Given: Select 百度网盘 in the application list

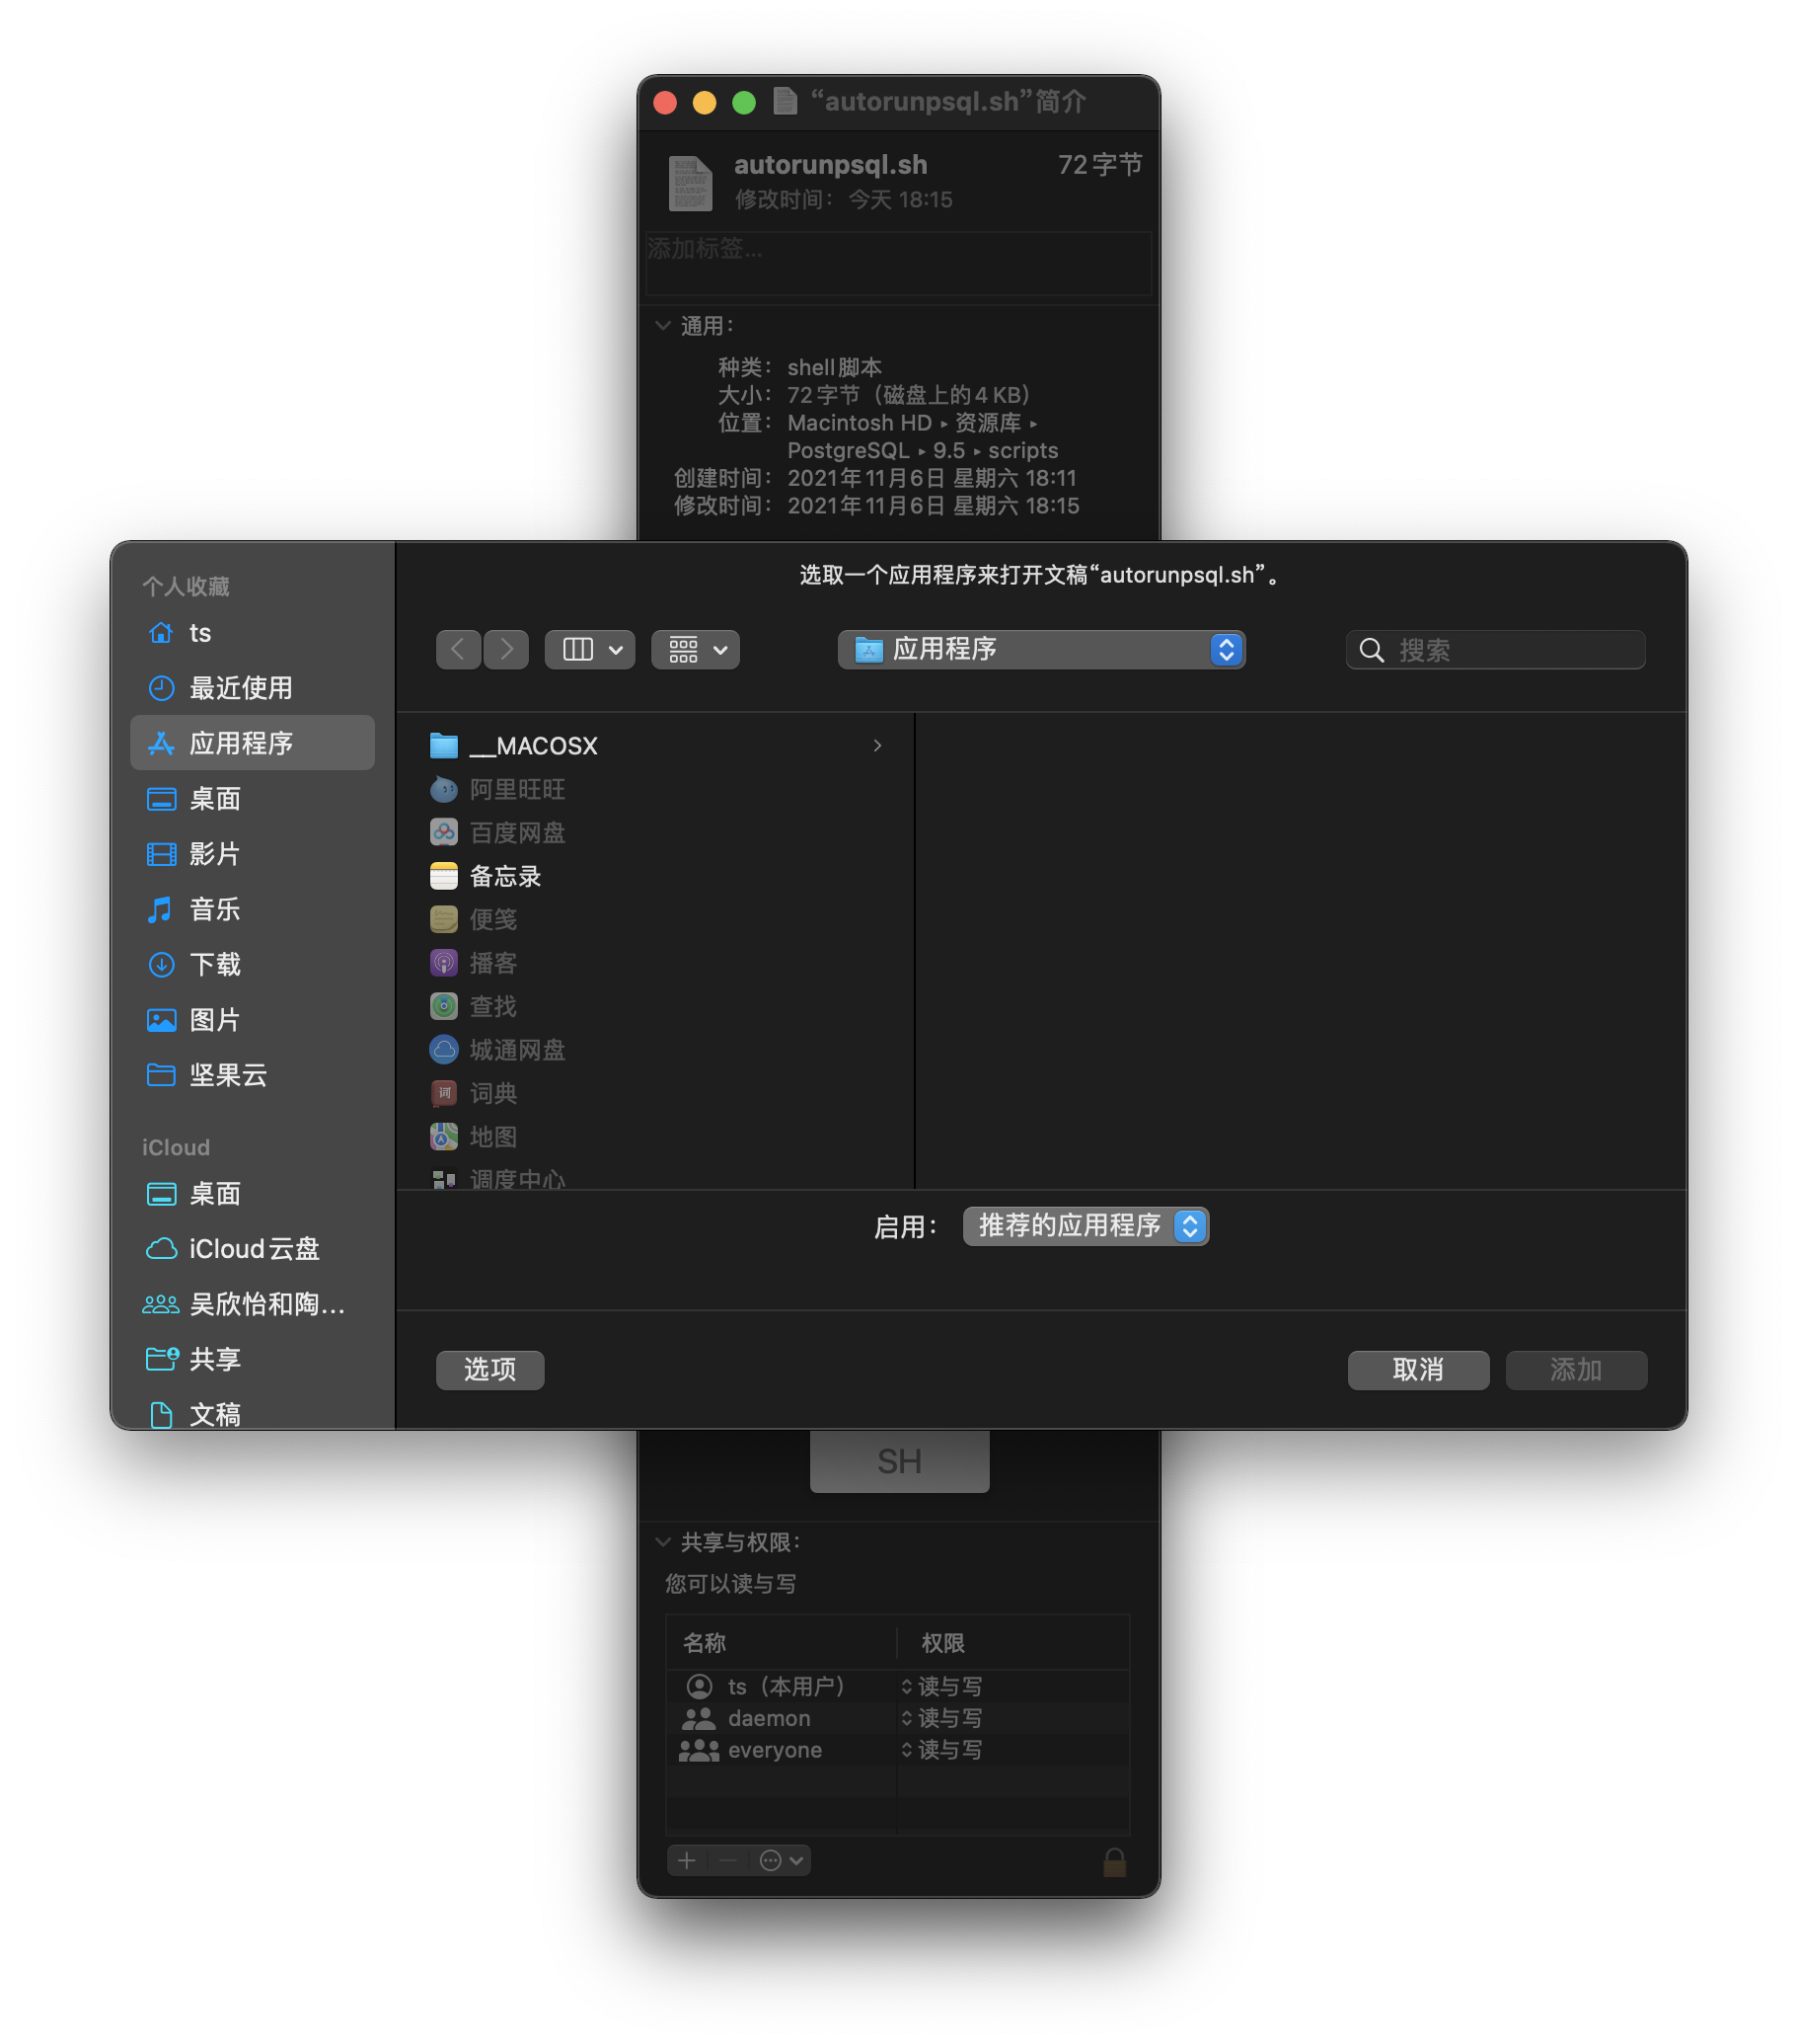Looking at the screenshot, I should coord(517,832).
